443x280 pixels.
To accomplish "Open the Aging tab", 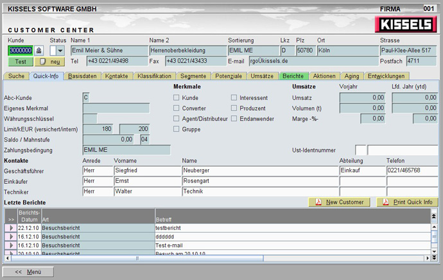I will [352, 76].
